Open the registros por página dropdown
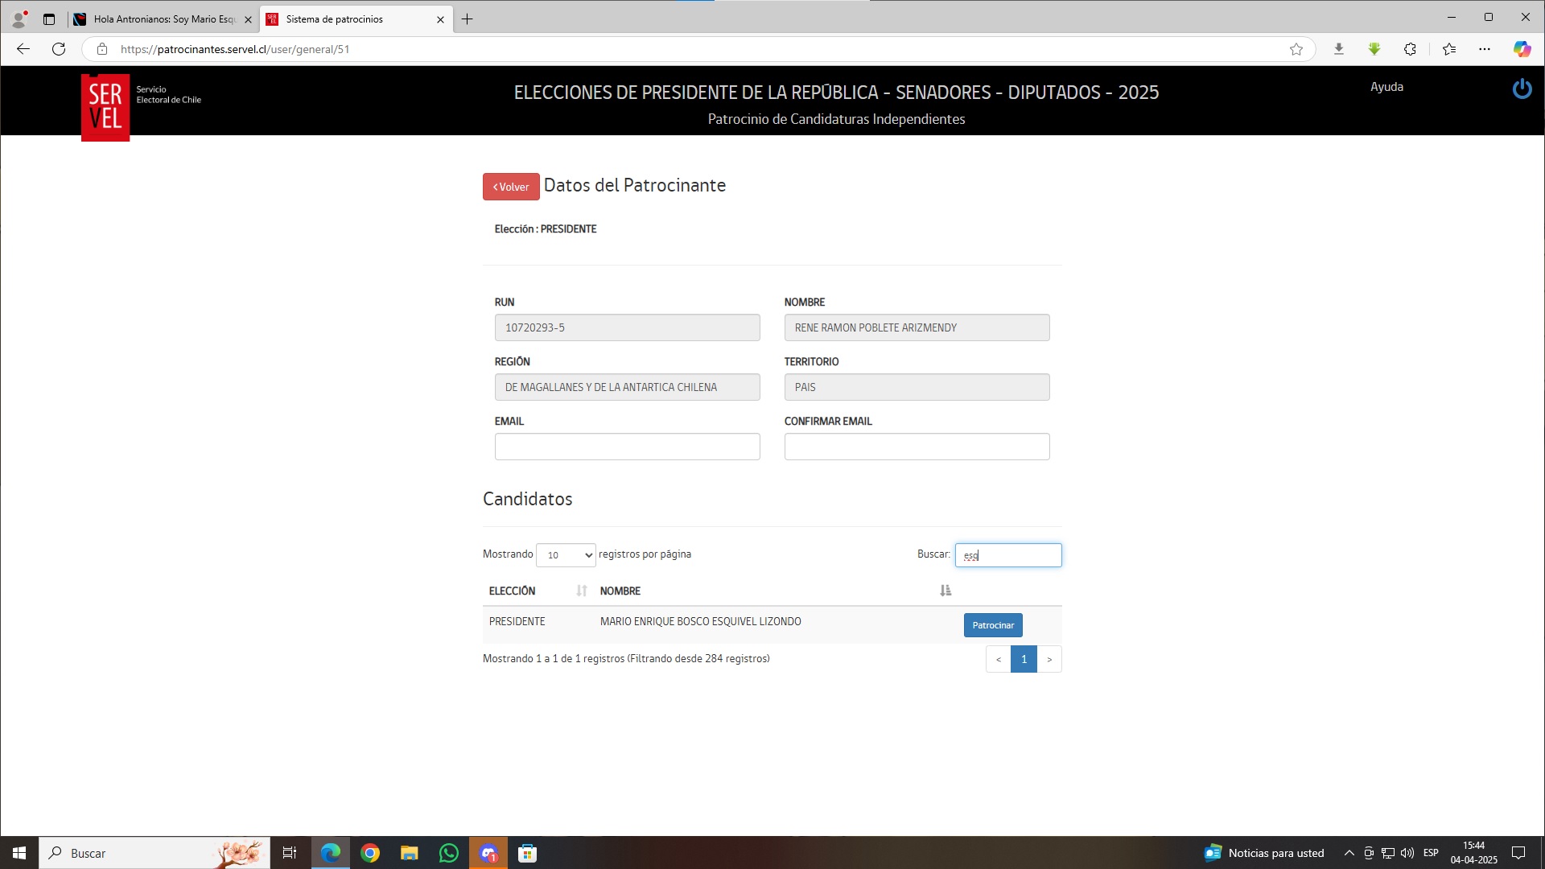Image resolution: width=1545 pixels, height=869 pixels. pyautogui.click(x=566, y=554)
